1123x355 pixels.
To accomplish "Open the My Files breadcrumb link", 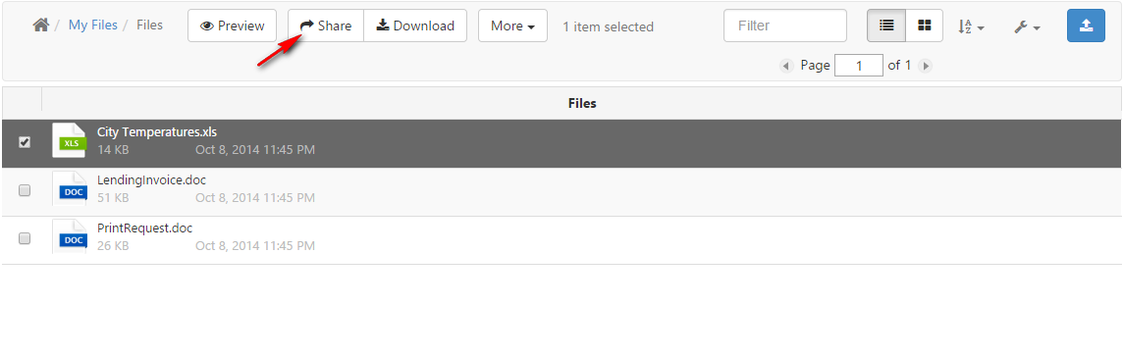I will [93, 25].
